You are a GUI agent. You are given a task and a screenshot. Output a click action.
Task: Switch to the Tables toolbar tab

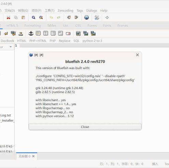point(52,26)
